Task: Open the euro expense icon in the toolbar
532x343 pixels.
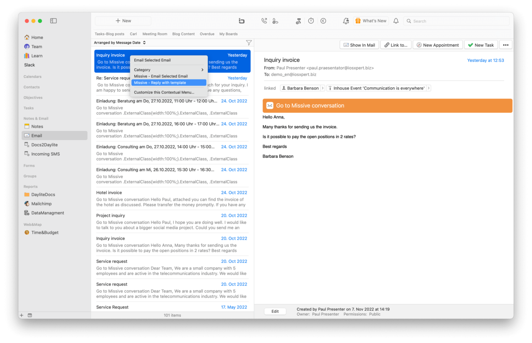Action: pos(323,20)
